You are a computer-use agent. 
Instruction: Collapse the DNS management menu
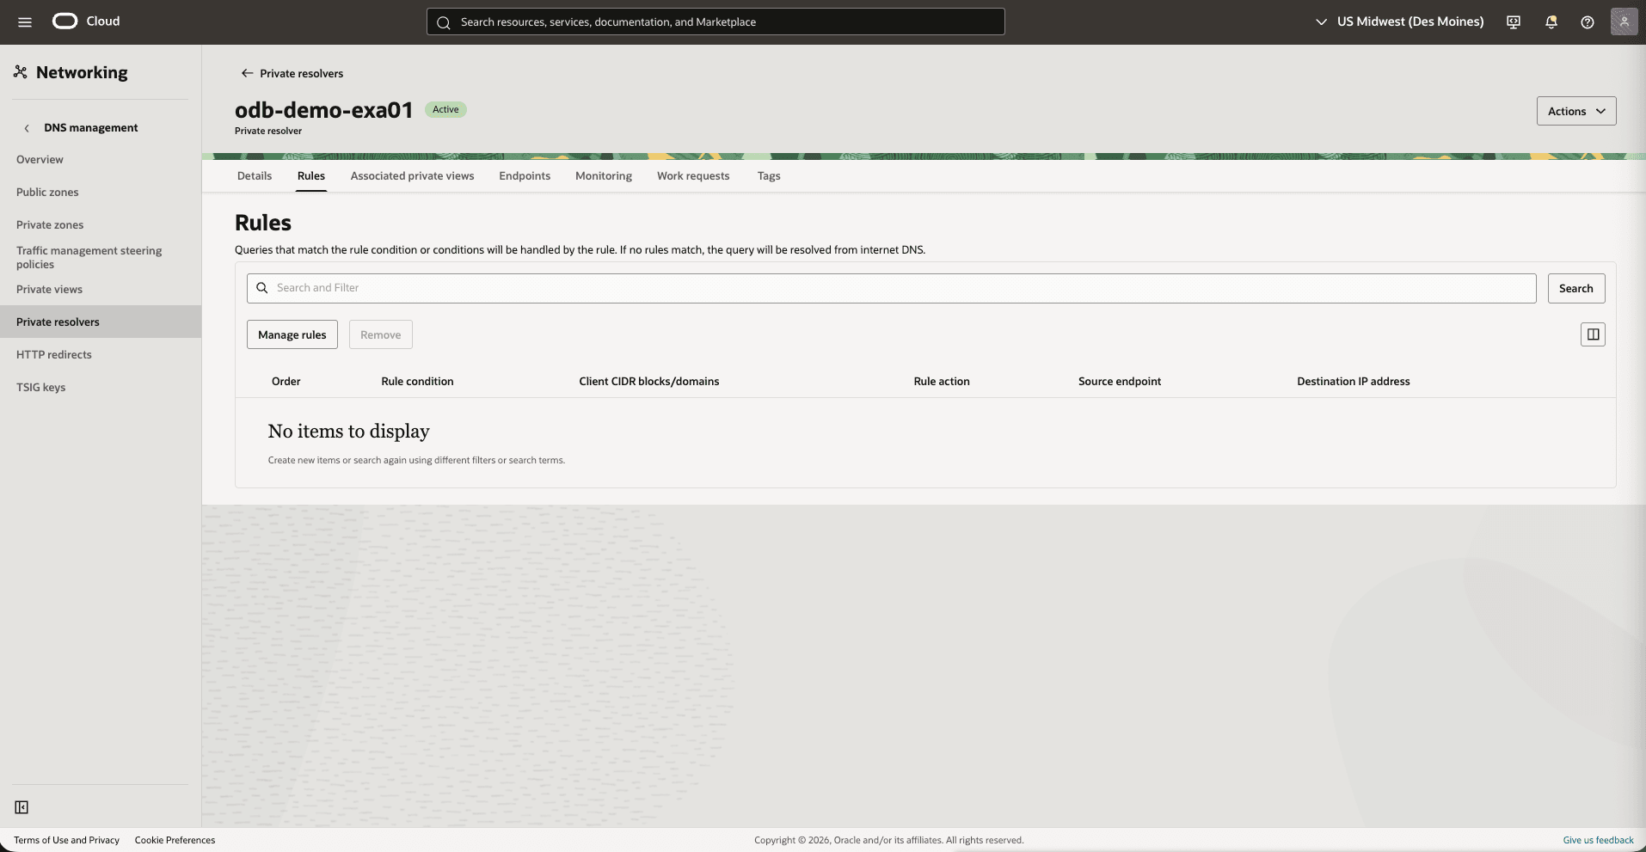pos(28,127)
